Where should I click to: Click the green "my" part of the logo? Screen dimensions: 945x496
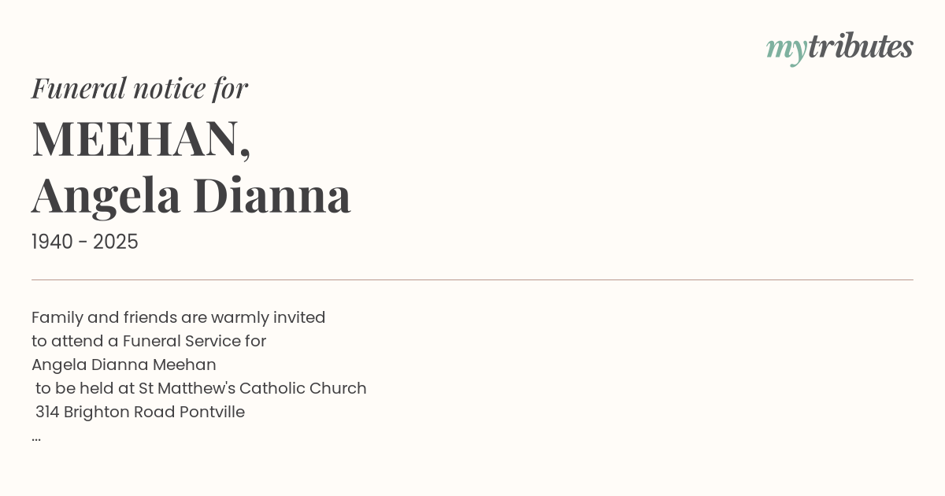pos(786,49)
